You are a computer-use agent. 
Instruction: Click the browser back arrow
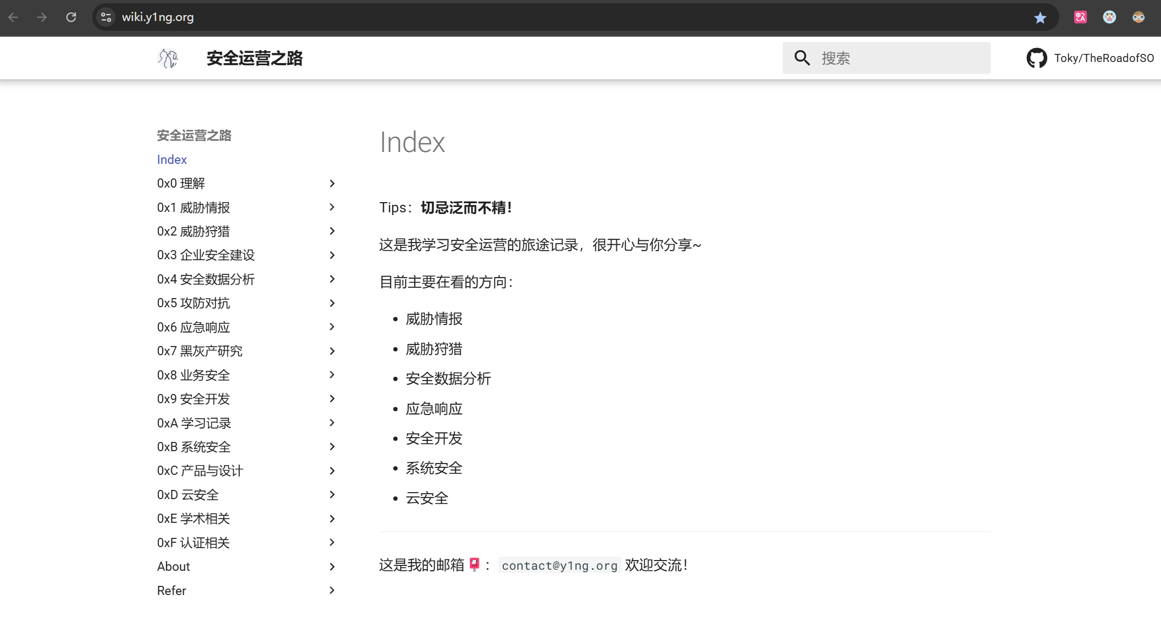pyautogui.click(x=13, y=17)
